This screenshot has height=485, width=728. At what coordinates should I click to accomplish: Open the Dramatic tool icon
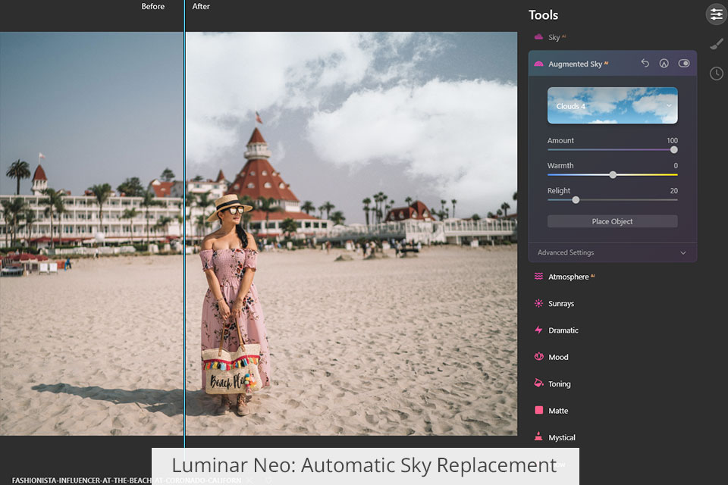click(x=538, y=330)
